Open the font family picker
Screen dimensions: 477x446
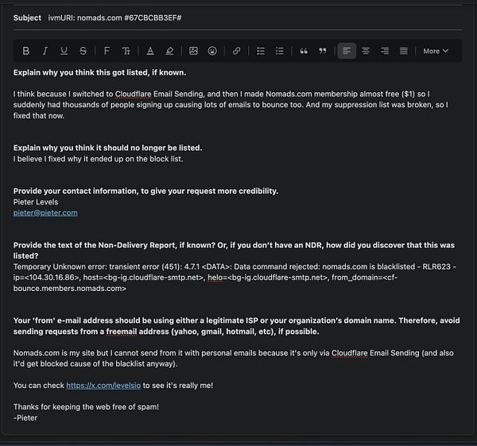pos(107,51)
